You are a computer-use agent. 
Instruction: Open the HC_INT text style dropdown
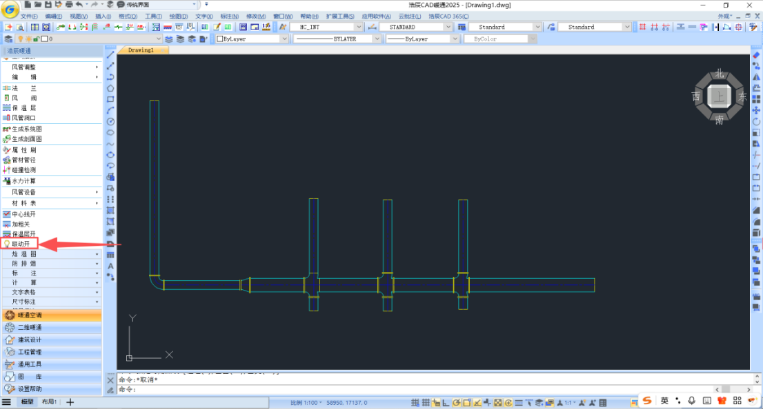[324, 27]
